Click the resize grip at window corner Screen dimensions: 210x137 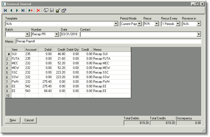coord(203,130)
